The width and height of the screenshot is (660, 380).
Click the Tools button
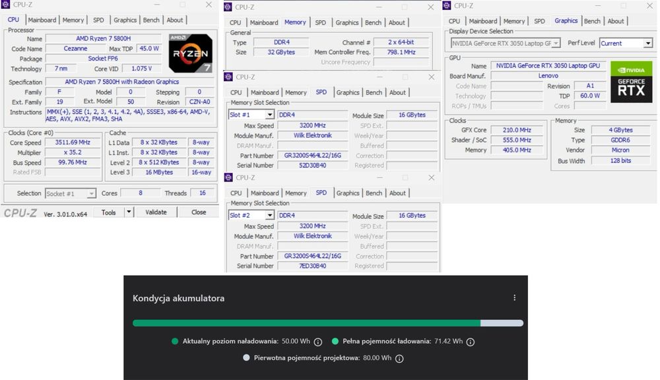click(109, 212)
